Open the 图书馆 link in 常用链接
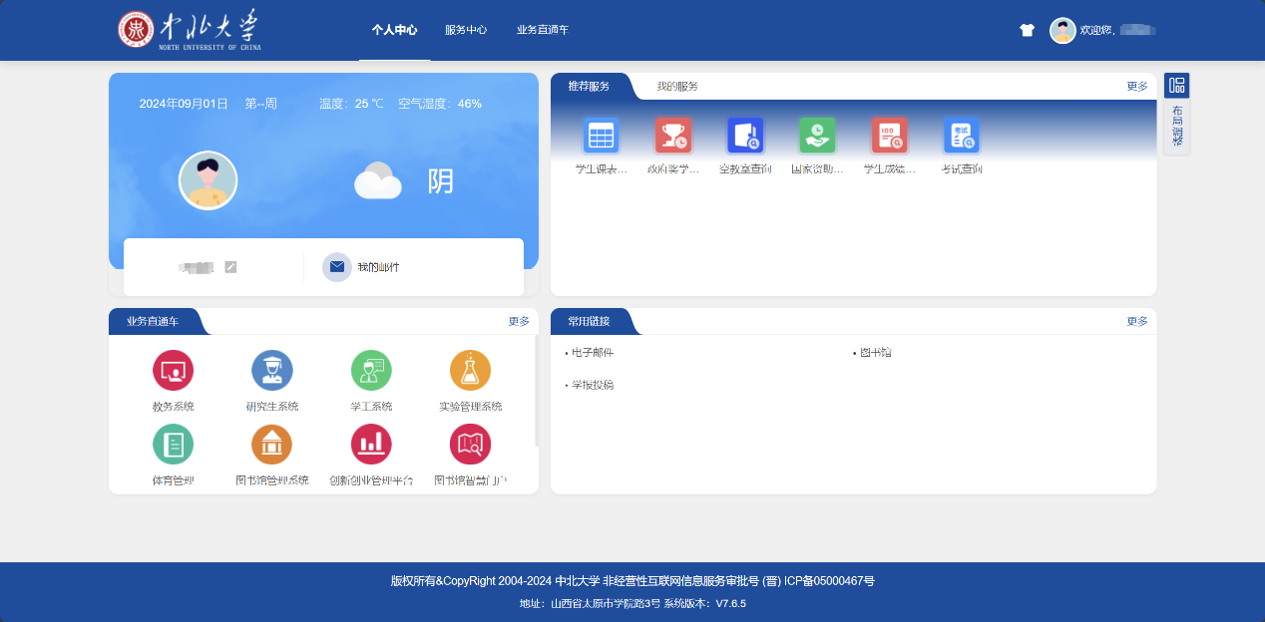The image size is (1265, 622). pyautogui.click(x=875, y=353)
